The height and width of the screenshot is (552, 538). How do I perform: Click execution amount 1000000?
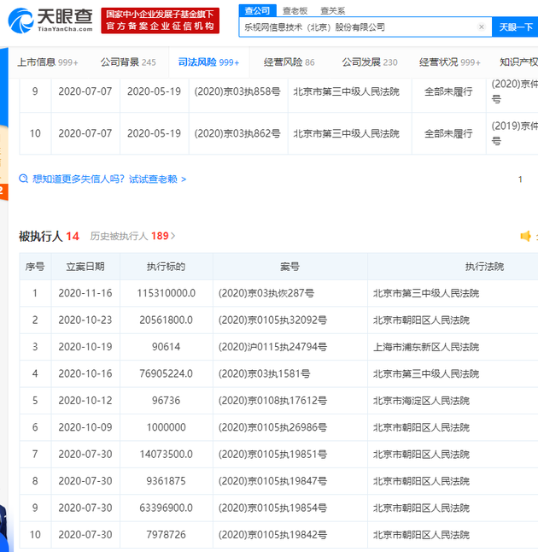tap(166, 427)
